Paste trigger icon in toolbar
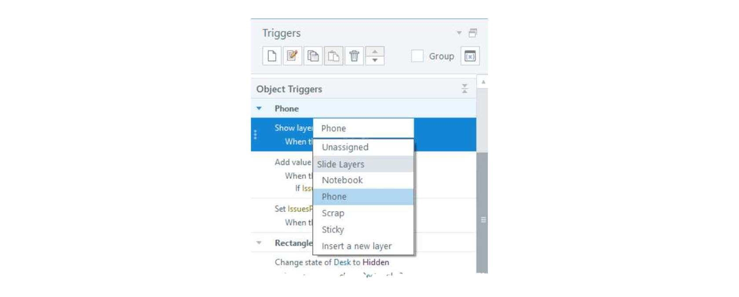 click(x=334, y=56)
